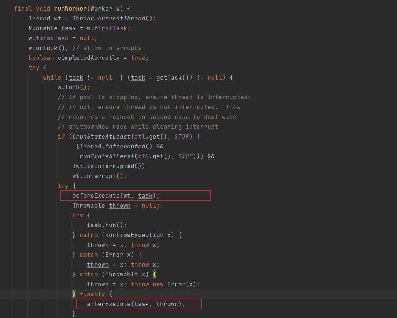The height and width of the screenshot is (318, 397).
Task: Click the w.lock() statement
Action: [x=74, y=88]
